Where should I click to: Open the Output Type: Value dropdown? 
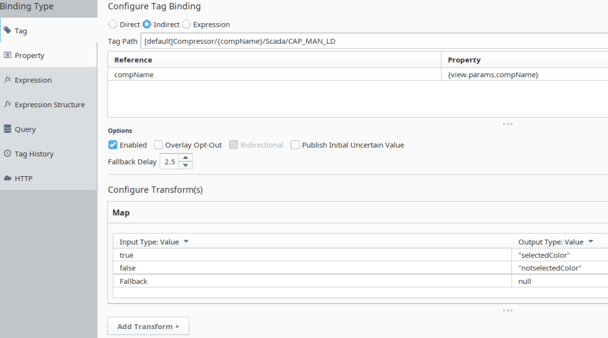tap(590, 242)
